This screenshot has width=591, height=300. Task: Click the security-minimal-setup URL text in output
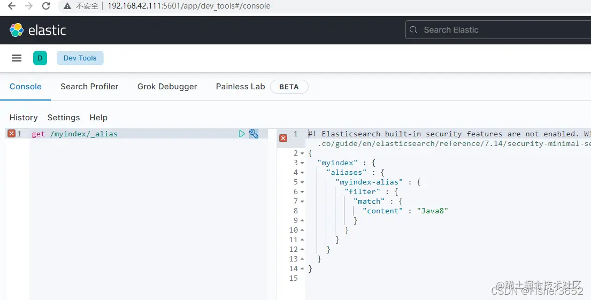pyautogui.click(x=454, y=144)
